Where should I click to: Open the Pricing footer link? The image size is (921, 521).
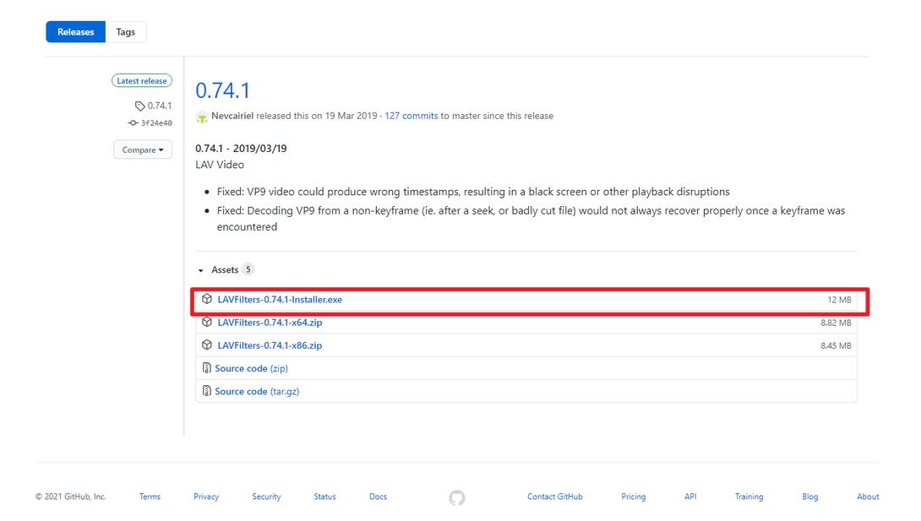point(633,497)
